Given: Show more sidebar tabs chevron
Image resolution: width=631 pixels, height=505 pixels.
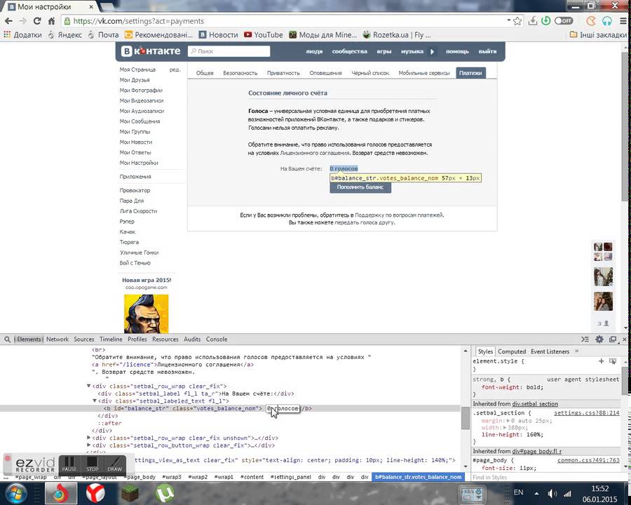Looking at the screenshot, I should click(577, 351).
